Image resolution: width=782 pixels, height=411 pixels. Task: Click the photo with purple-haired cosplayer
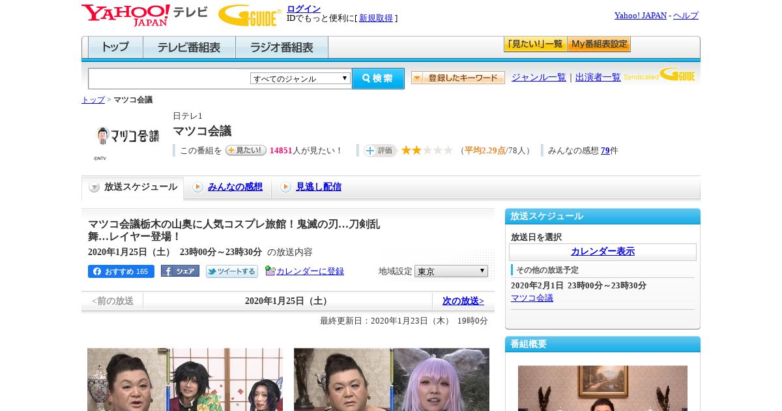point(392,379)
